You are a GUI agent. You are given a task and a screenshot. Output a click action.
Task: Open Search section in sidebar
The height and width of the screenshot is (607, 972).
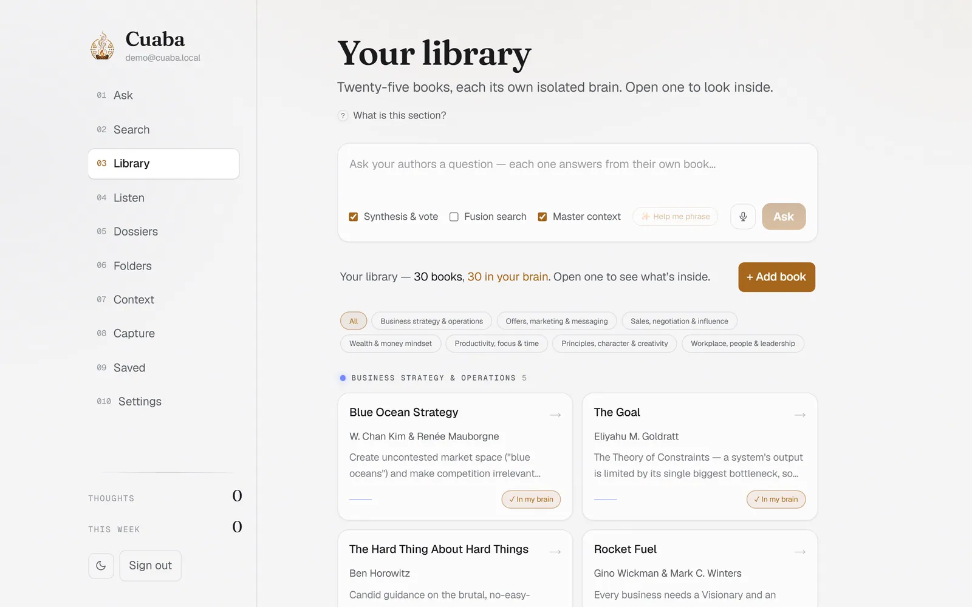(163, 129)
